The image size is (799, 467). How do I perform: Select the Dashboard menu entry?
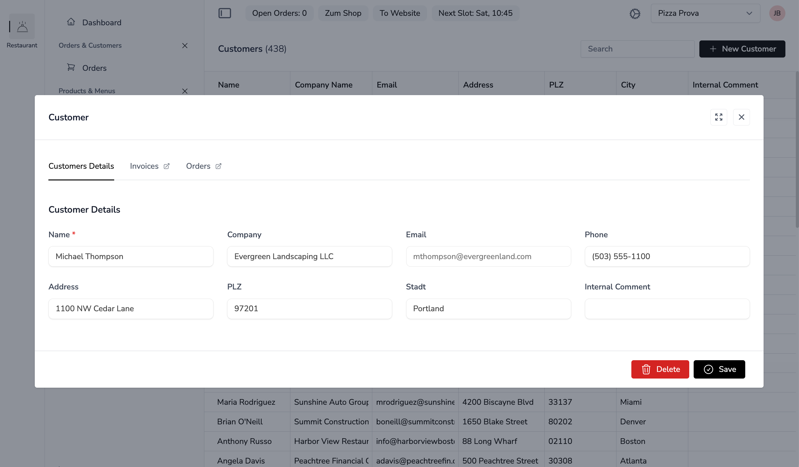point(102,22)
